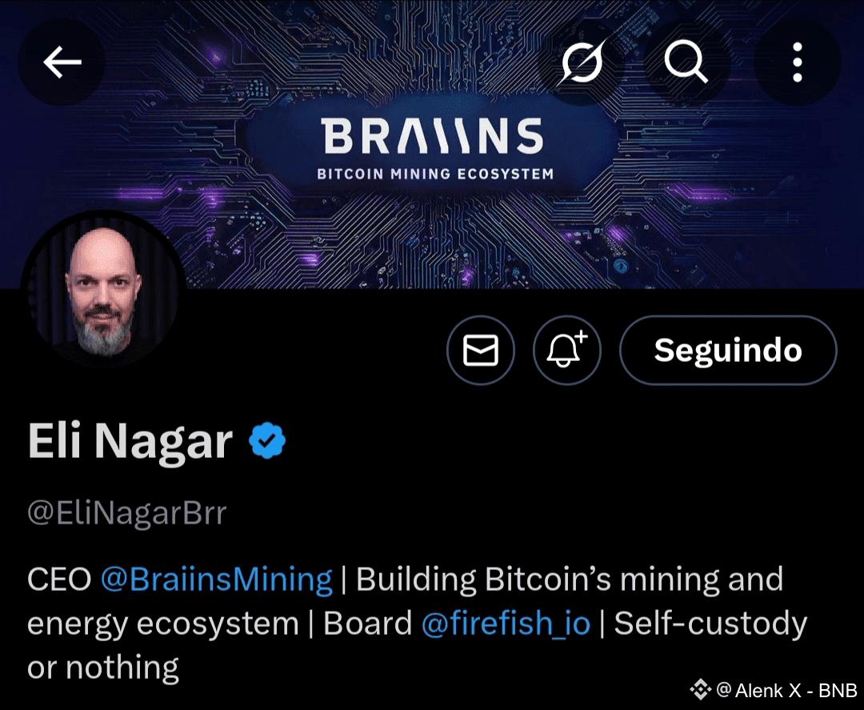Send a message via envelope icon

point(481,350)
